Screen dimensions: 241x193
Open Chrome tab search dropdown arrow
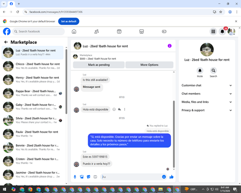(4, 4)
